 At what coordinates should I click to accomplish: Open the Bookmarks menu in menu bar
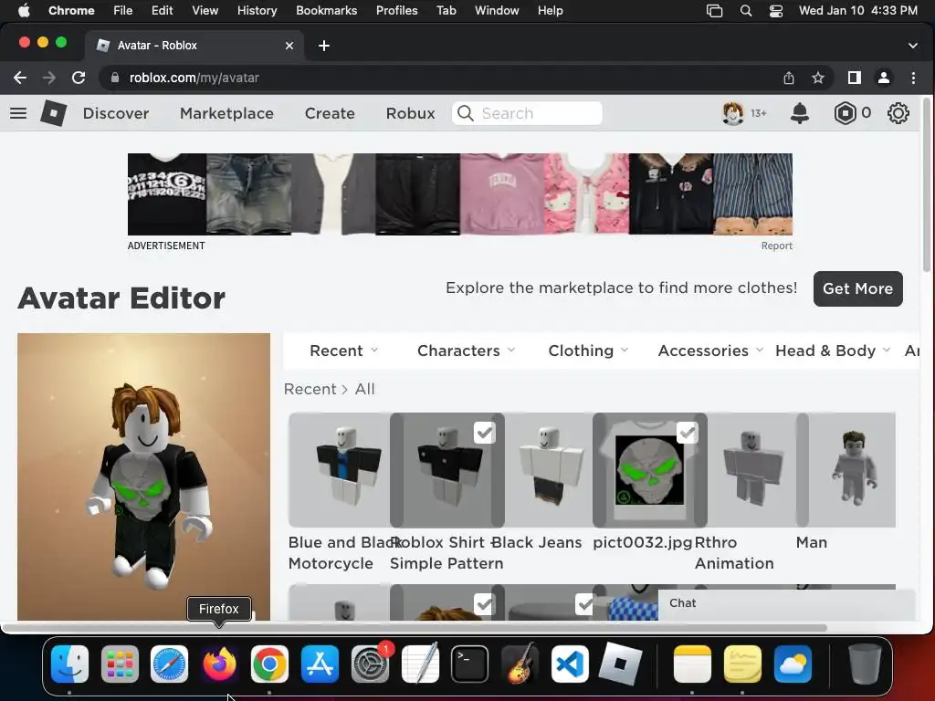pos(326,11)
